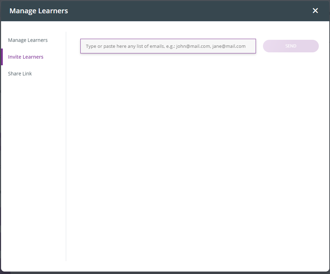The height and width of the screenshot is (274, 330).
Task: Click the SEND button
Action: (291, 46)
